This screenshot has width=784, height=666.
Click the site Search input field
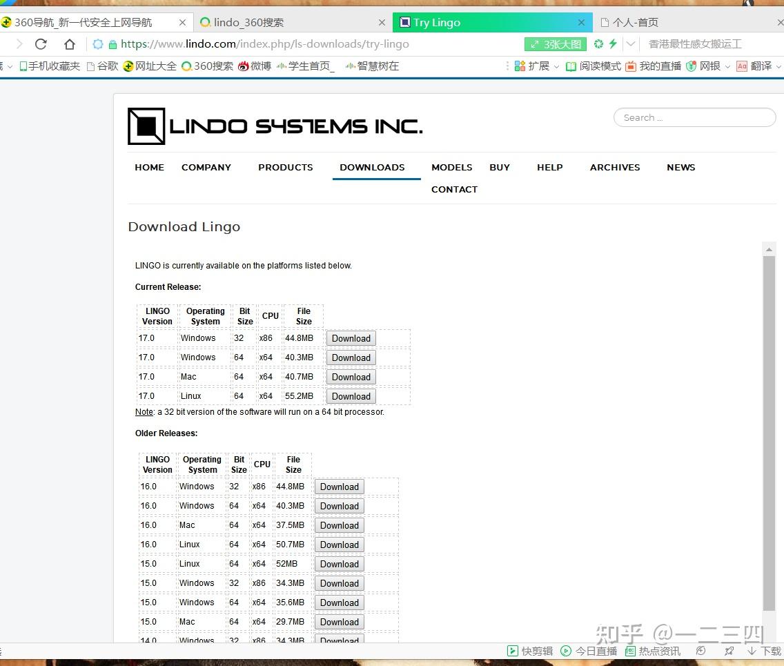(x=694, y=117)
